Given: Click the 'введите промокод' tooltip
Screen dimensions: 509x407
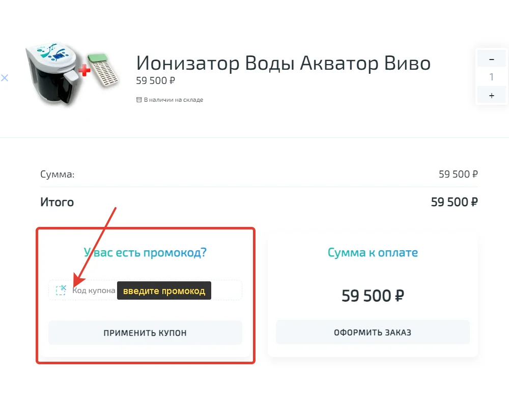Looking at the screenshot, I should tap(164, 290).
